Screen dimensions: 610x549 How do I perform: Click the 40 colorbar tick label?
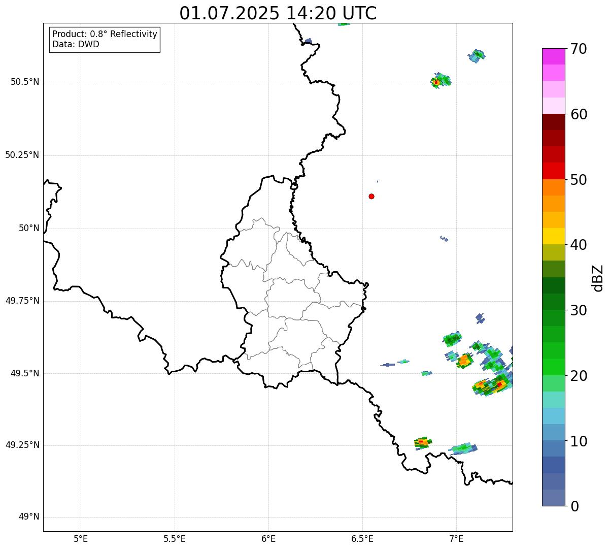pyautogui.click(x=579, y=245)
